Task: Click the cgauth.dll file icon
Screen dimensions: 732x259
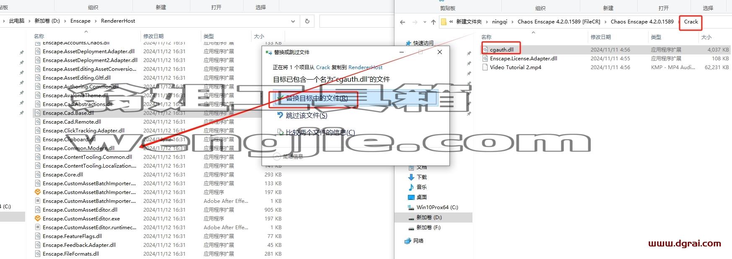Action: 485,49
